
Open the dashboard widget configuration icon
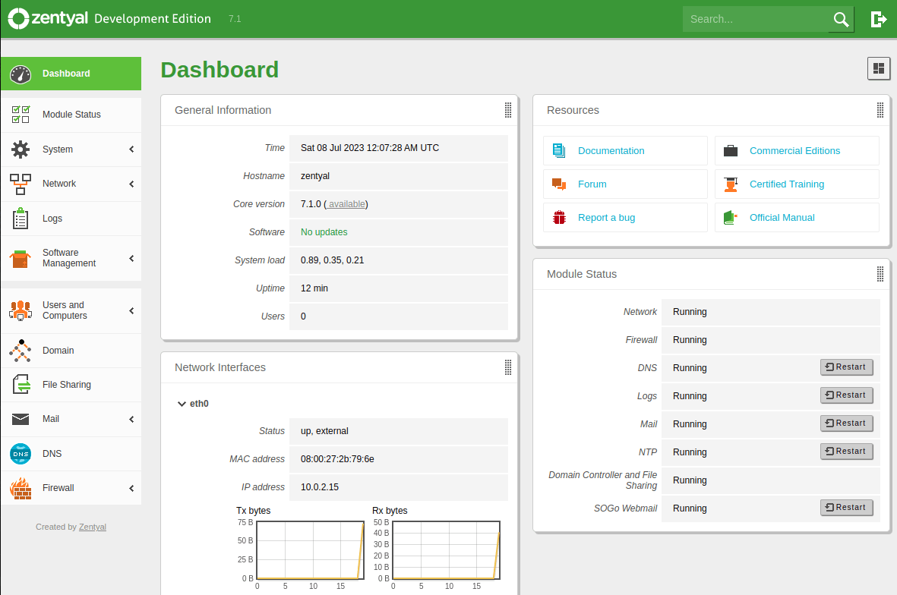879,68
